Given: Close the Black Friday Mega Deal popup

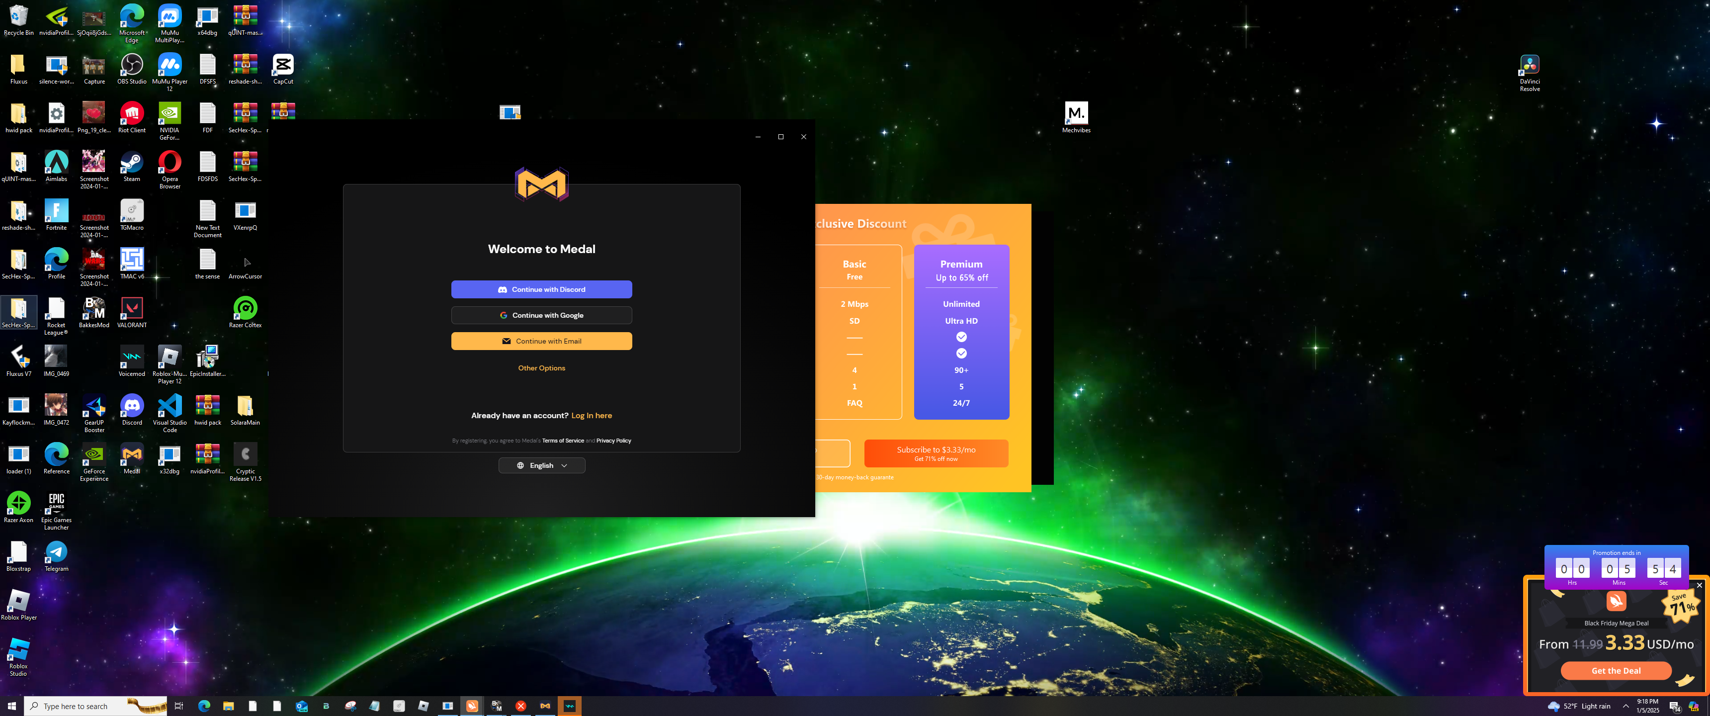Looking at the screenshot, I should point(1699,585).
